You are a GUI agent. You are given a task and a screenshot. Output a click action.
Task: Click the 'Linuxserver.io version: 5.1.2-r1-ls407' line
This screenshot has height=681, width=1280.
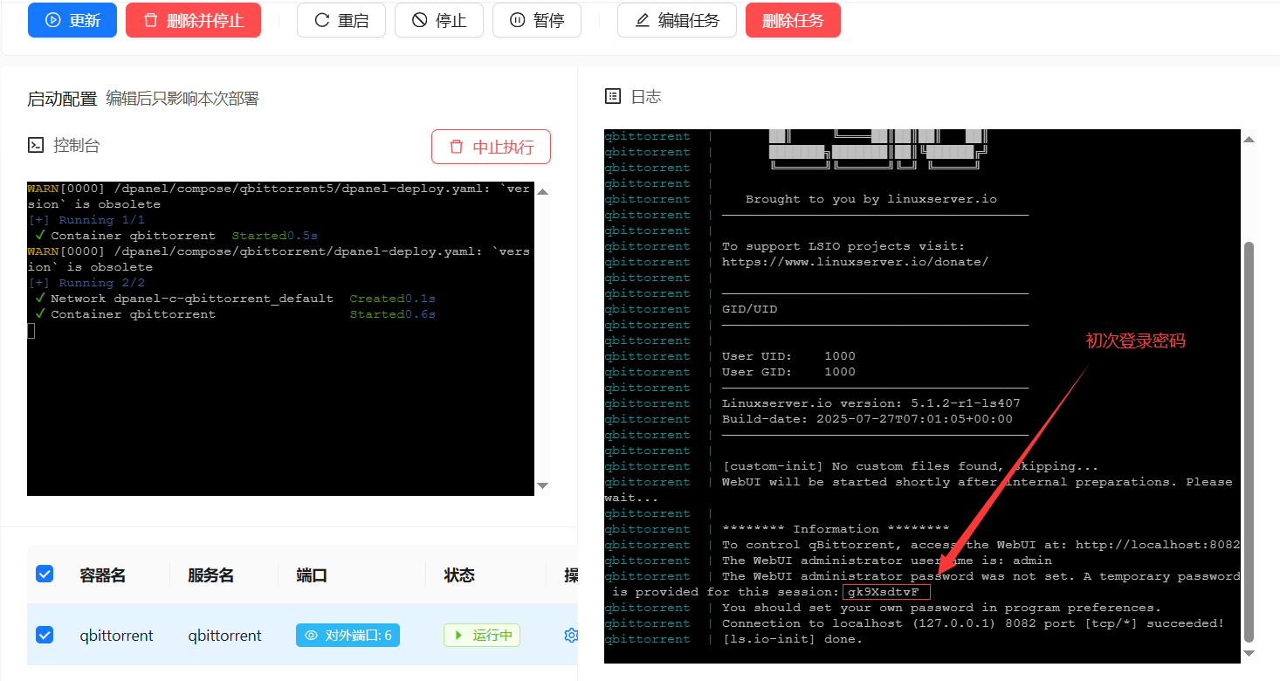point(871,403)
